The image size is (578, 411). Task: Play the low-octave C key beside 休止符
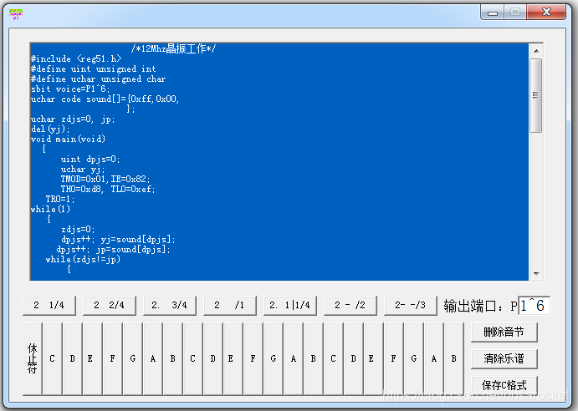pyautogui.click(x=53, y=358)
